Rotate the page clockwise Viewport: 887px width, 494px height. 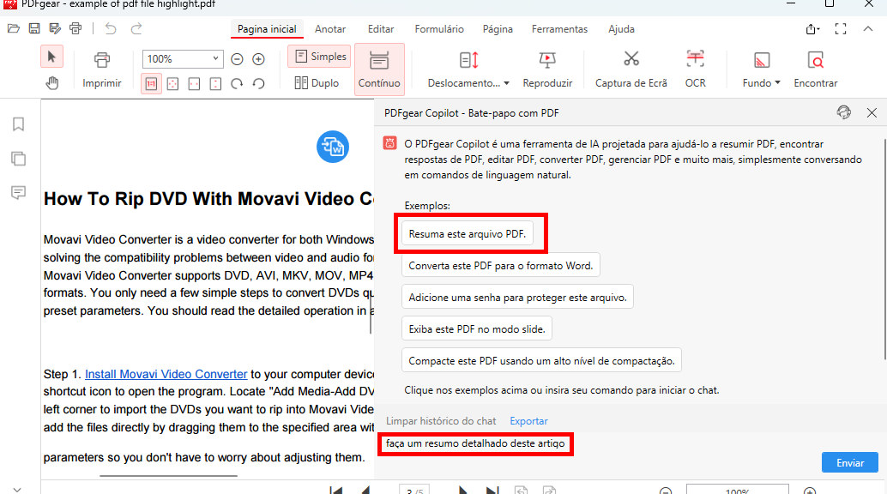[237, 84]
